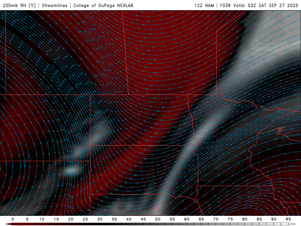Screen dimensions: 301x226
Task: Click the "F039" forecast hour text
Action: tap(225, 5)
